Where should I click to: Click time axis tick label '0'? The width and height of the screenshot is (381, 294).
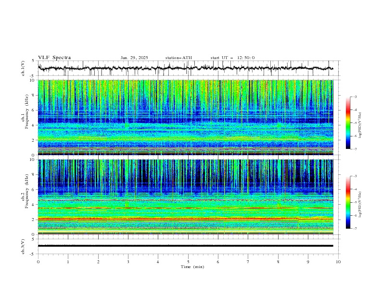tap(38, 262)
